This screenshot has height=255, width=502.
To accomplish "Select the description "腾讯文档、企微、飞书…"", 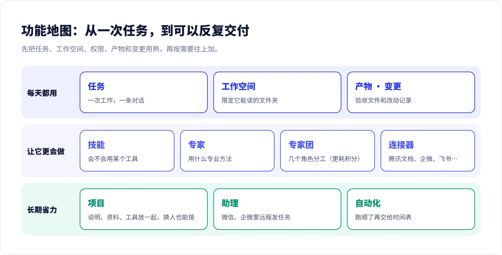I will coord(423,159).
